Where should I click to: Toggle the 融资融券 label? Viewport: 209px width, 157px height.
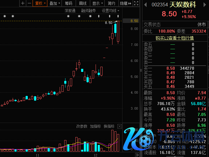[x=88, y=11]
